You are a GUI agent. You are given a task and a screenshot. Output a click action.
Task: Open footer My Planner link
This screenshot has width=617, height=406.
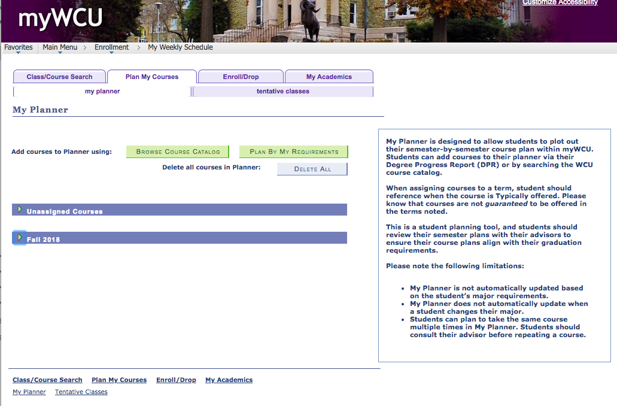[29, 392]
